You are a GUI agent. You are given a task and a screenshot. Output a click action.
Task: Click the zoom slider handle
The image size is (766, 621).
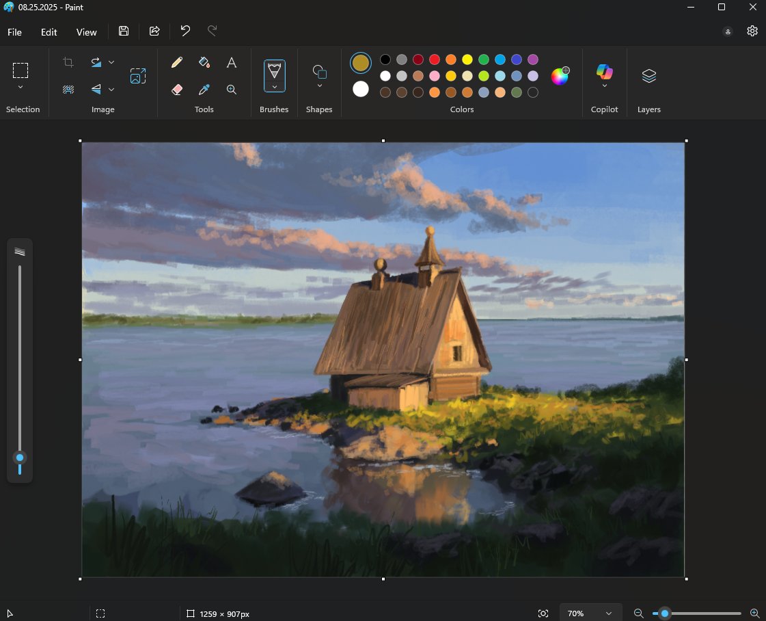pyautogui.click(x=665, y=613)
